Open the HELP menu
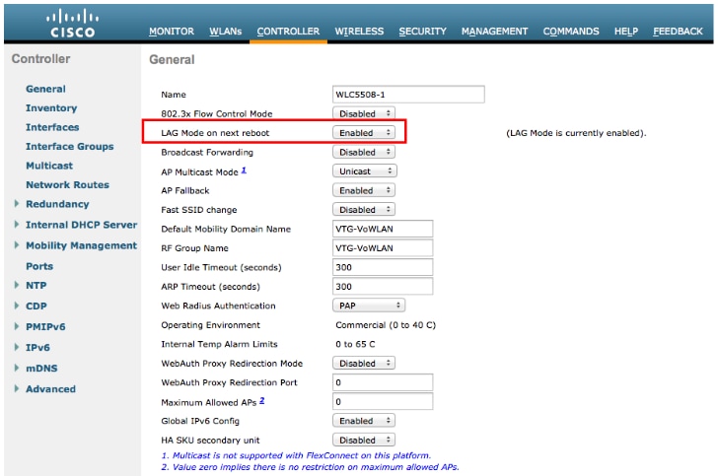The width and height of the screenshot is (718, 476). (x=626, y=32)
